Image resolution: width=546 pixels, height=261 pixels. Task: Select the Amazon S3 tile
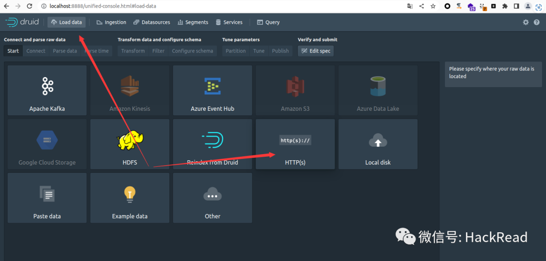295,90
